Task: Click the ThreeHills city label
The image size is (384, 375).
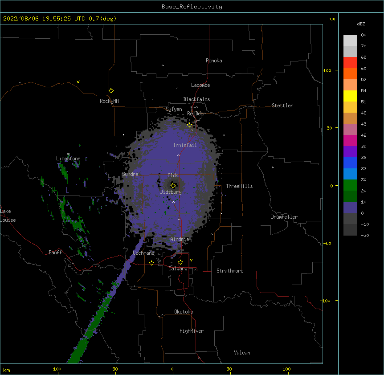Action: [239, 186]
